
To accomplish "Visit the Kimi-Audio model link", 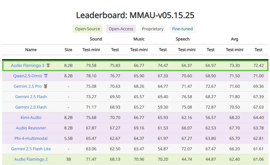I will point(31,117).
